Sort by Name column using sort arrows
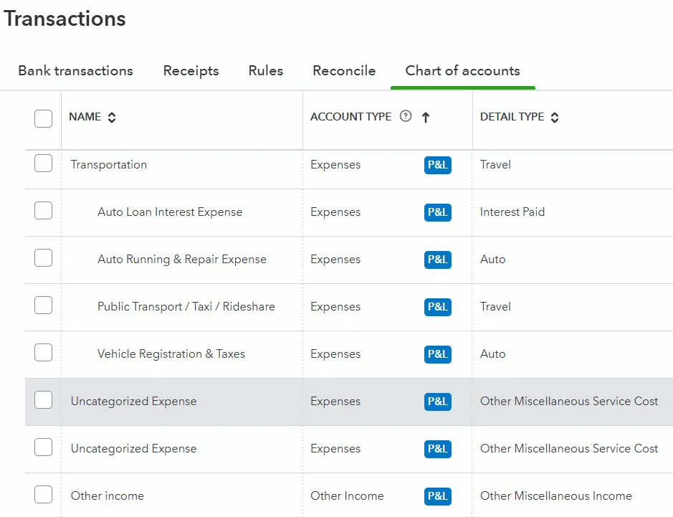This screenshot has width=673, height=517. 111,118
